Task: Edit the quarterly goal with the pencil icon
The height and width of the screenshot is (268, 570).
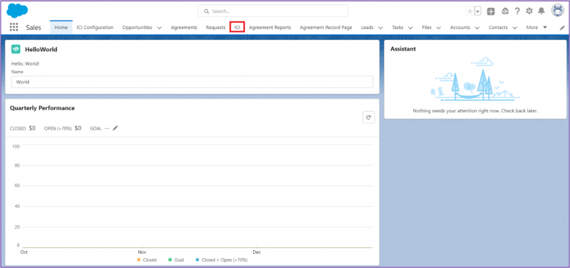Action: [x=115, y=128]
